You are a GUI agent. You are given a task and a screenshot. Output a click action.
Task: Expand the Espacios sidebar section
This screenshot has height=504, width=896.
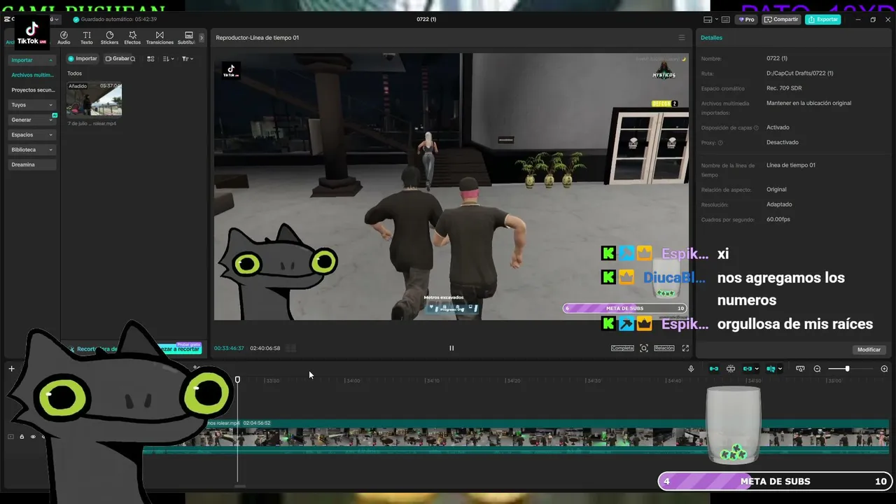pos(32,134)
